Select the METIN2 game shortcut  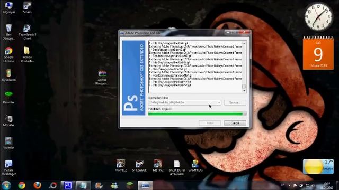[158, 166]
